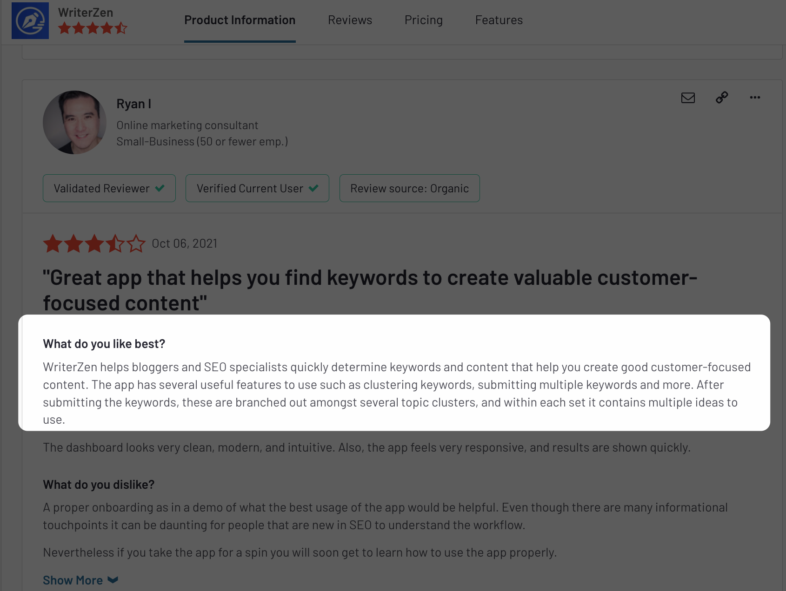Viewport: 786px width, 591px height.
Task: Click the Validated Reviewer badge
Action: coord(109,188)
